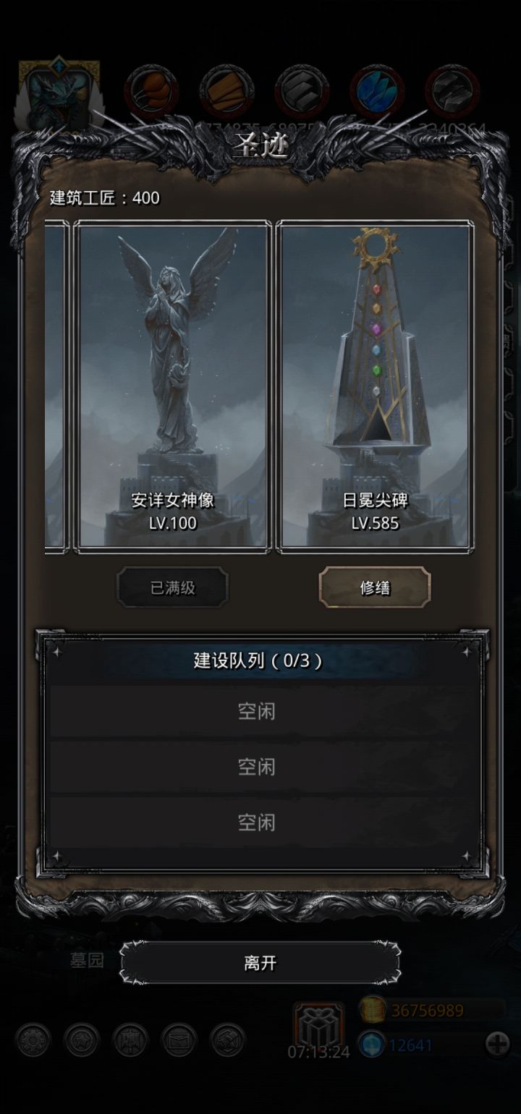521x1114 pixels.
Task: Select the meat food resource icon
Action: tap(151, 91)
